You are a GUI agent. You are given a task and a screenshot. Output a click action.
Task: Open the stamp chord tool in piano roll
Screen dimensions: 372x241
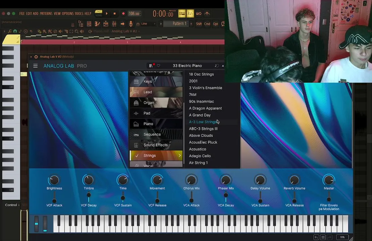pyautogui.click(x=20, y=31)
